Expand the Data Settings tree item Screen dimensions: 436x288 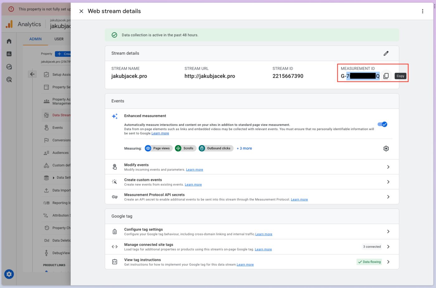[53, 177]
